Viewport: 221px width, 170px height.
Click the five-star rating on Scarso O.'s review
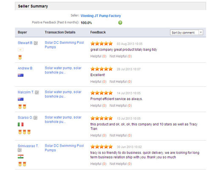[x=101, y=118]
